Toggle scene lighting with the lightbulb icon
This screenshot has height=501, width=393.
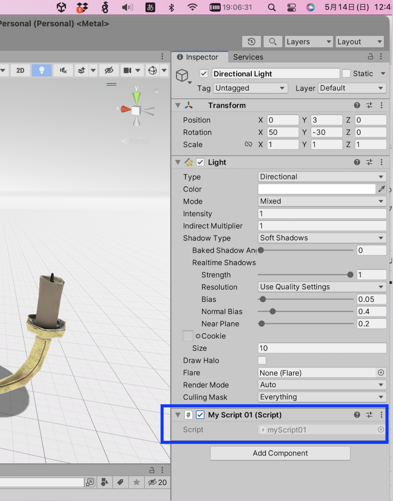click(x=41, y=70)
